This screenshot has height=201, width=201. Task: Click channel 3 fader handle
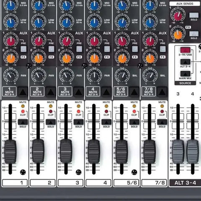pos(66,151)
